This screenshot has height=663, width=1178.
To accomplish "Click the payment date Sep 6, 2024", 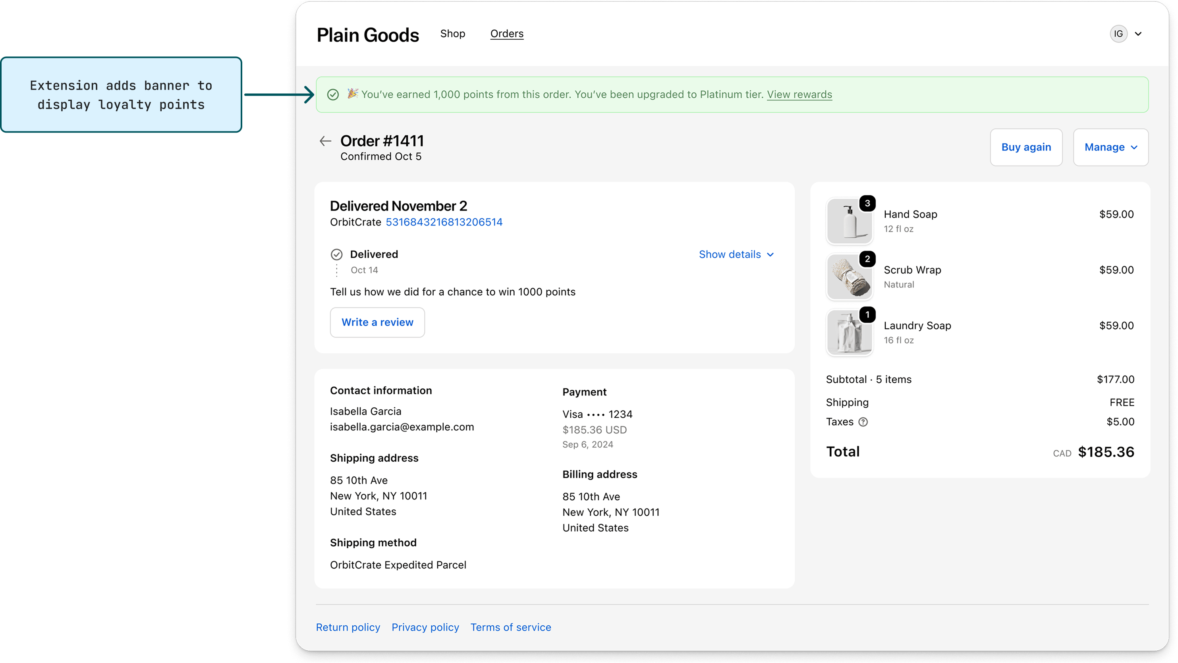I will (588, 444).
